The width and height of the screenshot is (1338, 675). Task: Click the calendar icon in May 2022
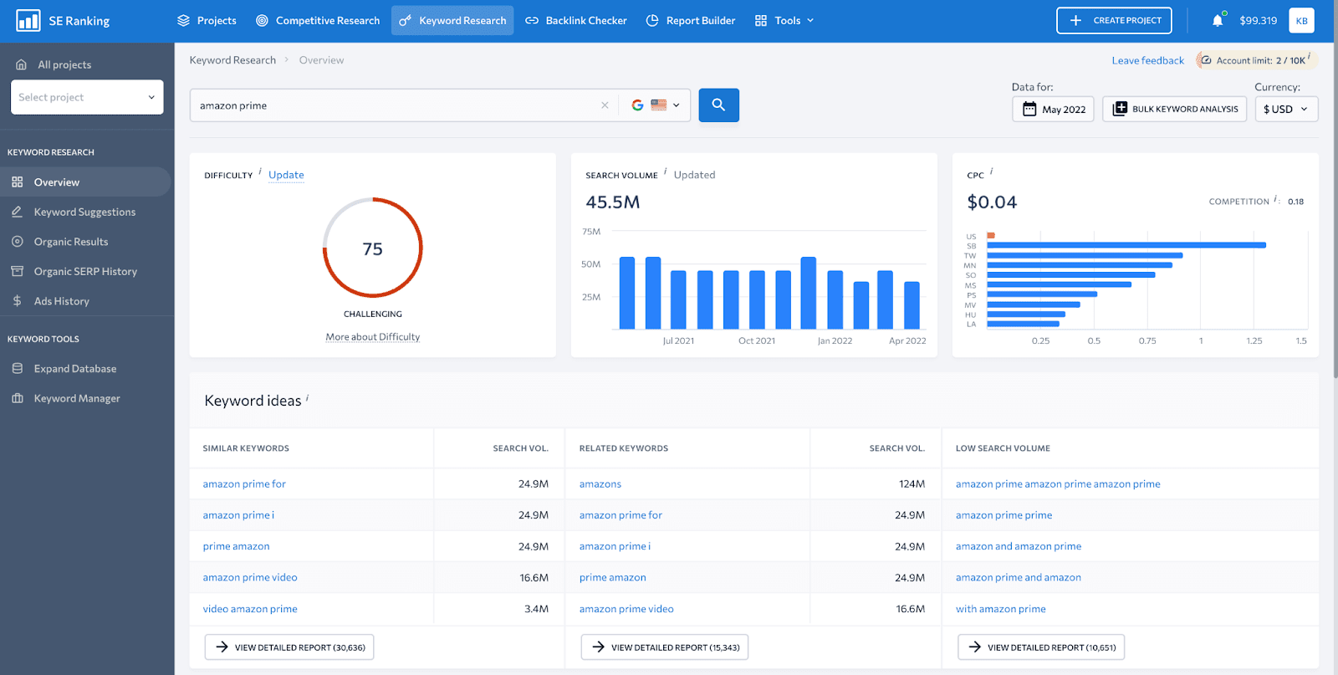point(1029,109)
